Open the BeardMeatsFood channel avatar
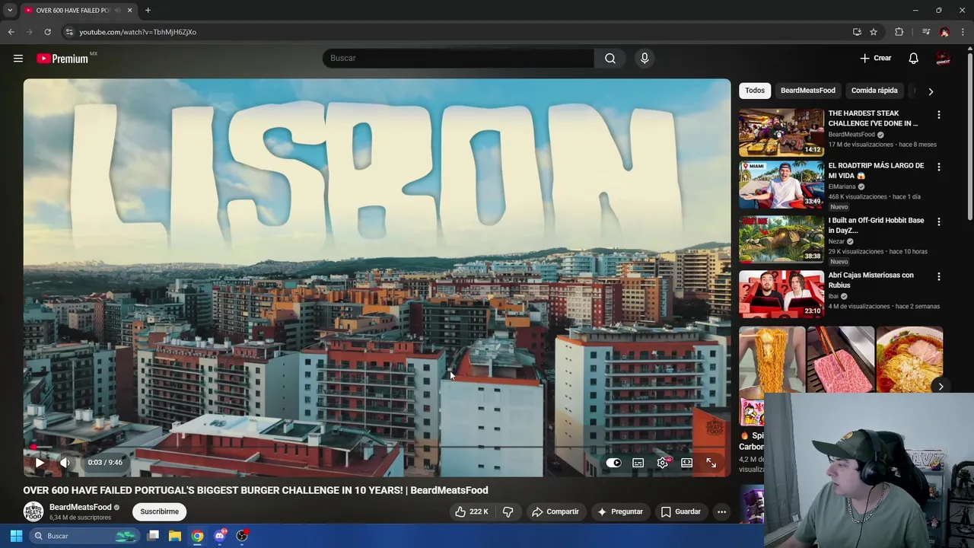The image size is (974, 548). coord(33,511)
